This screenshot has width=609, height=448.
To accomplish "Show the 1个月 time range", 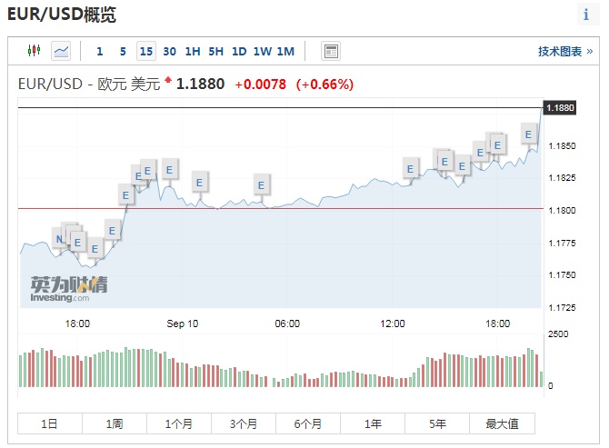I will [x=179, y=423].
